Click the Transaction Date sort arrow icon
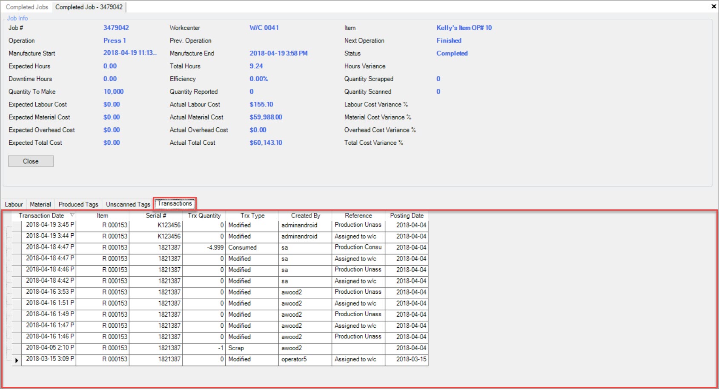Image resolution: width=719 pixels, height=389 pixels. (72, 215)
